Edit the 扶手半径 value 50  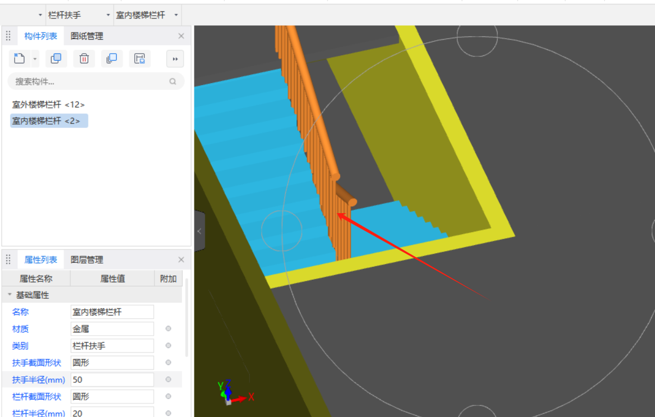[x=112, y=380]
